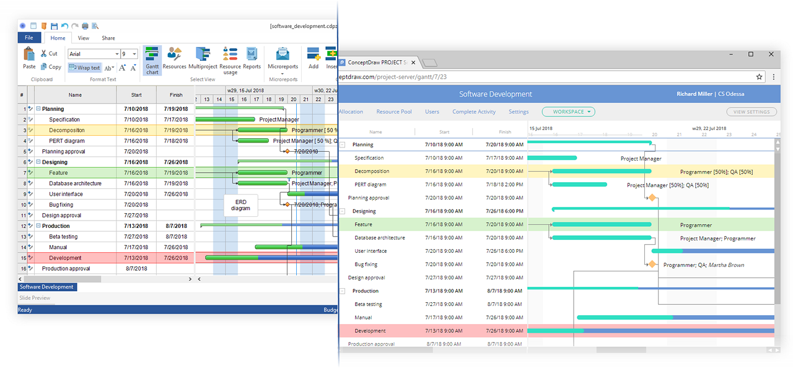Collapse Planning group in the browser Gantt
This screenshot has width=793, height=368.
pyautogui.click(x=342, y=144)
